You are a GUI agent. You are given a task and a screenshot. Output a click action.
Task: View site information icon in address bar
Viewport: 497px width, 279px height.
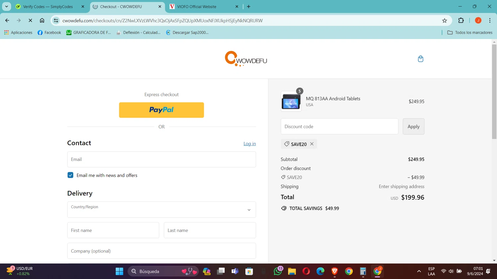(x=56, y=20)
